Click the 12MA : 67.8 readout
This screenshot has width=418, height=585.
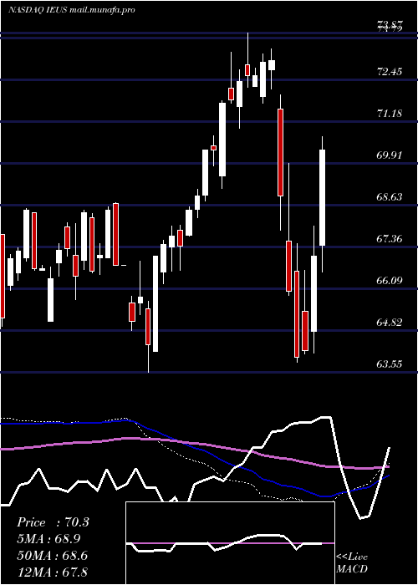pos(53,572)
